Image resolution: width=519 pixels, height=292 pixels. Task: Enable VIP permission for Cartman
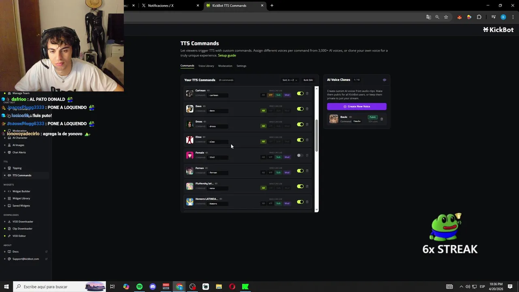(x=270, y=95)
